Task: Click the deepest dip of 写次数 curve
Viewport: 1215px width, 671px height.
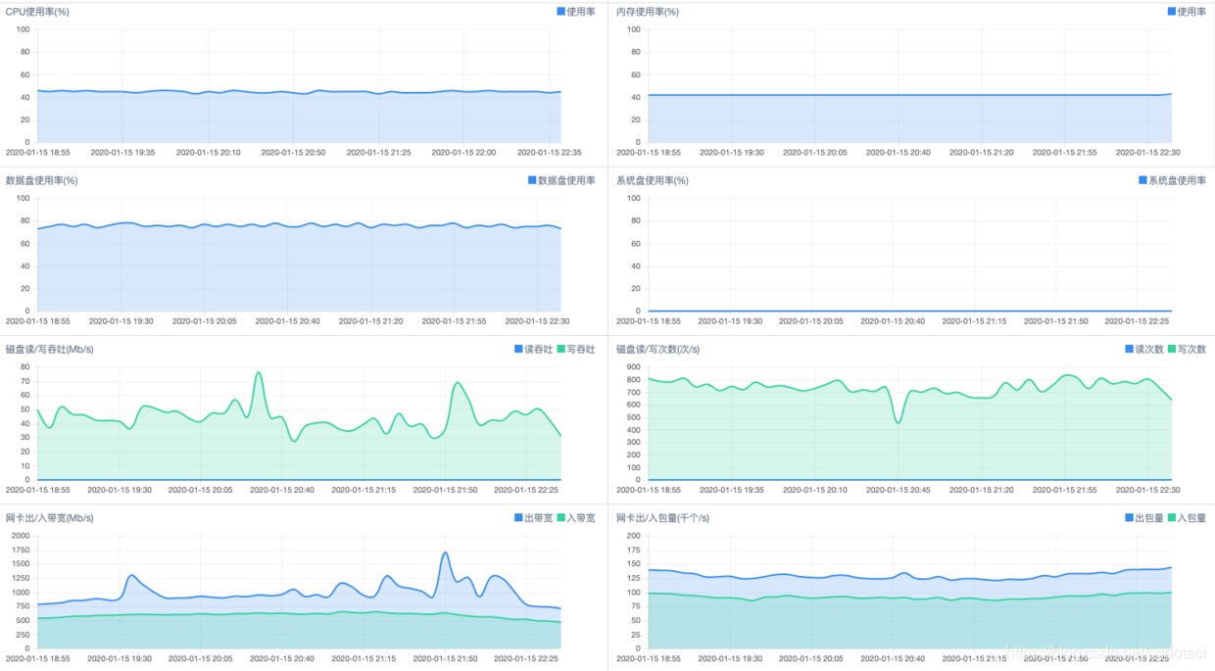Action: pos(898,422)
